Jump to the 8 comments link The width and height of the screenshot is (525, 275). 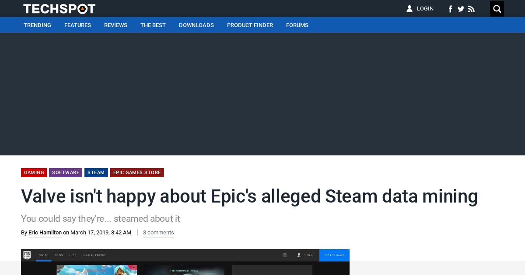click(158, 233)
